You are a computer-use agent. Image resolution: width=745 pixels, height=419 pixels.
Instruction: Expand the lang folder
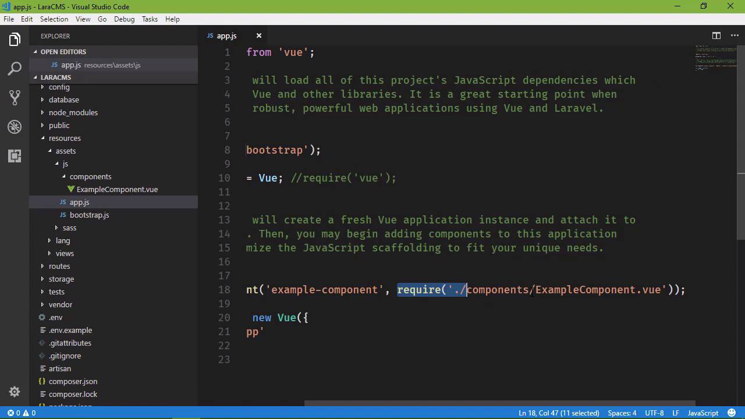tap(113, 240)
